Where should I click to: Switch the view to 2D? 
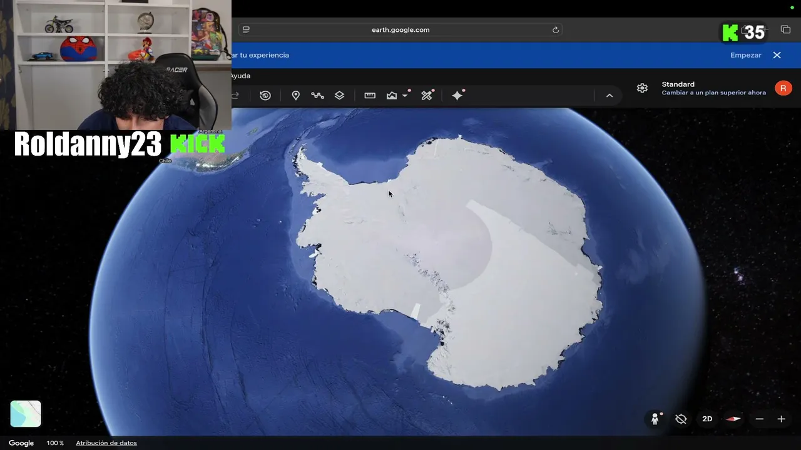(x=707, y=419)
